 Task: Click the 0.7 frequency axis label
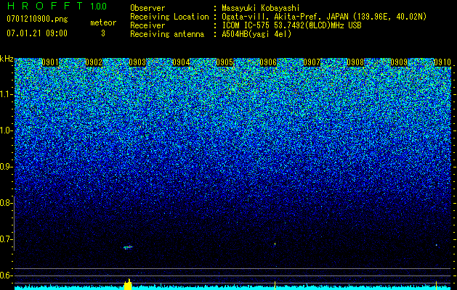6,239
